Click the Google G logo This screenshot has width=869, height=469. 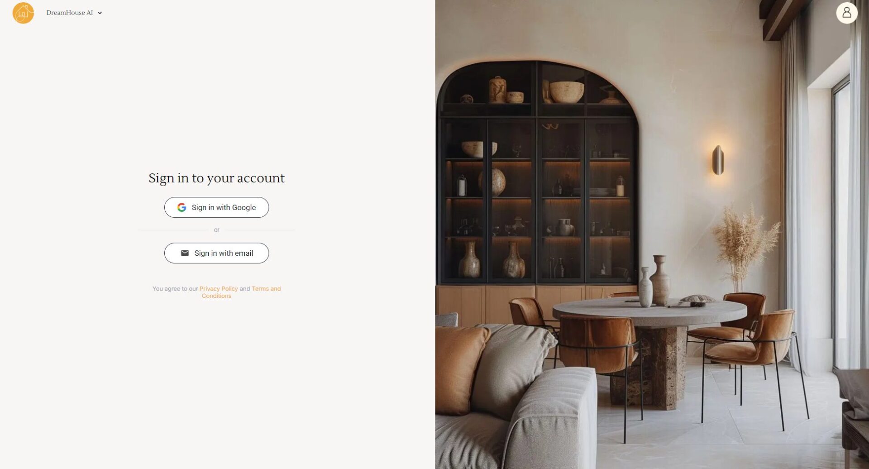[181, 207]
